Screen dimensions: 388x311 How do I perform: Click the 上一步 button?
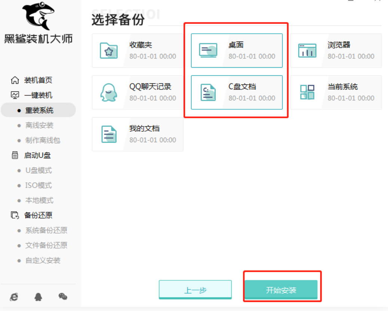[x=195, y=290]
